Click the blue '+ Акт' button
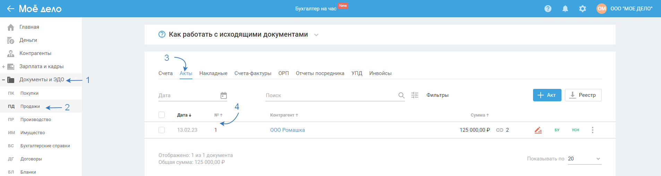 [x=547, y=95]
